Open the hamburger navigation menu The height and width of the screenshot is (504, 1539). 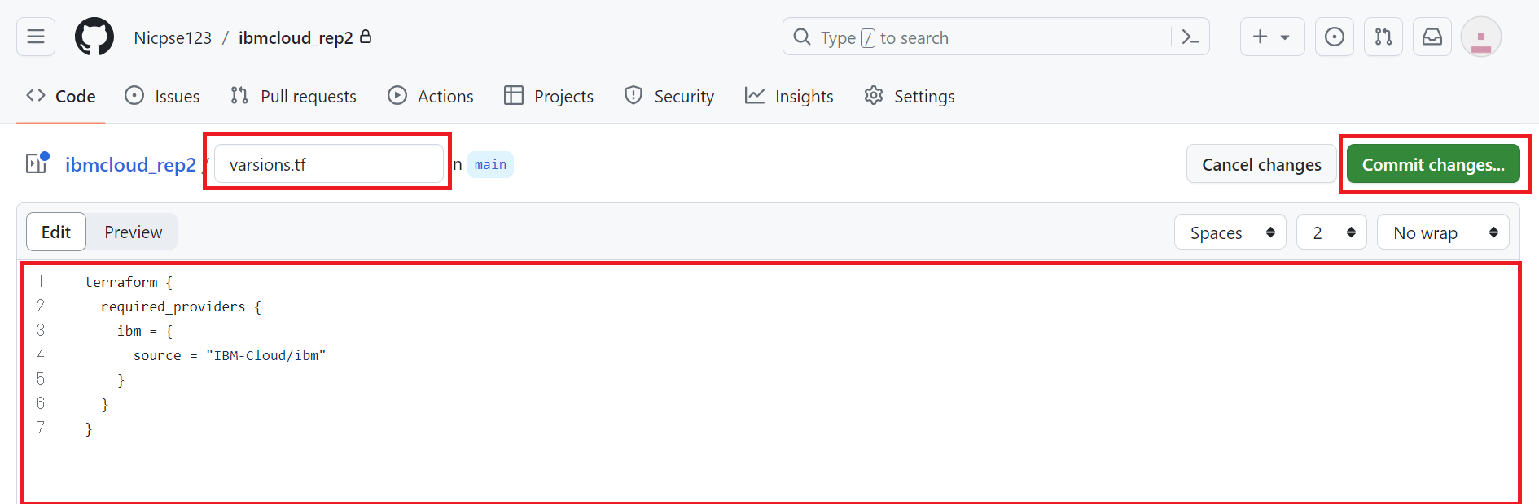coord(36,37)
